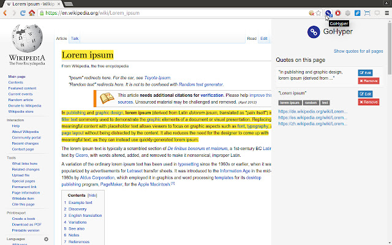The height and width of the screenshot is (245, 392).
Task: Hide the Wikipedia table of contents
Action: (x=92, y=195)
